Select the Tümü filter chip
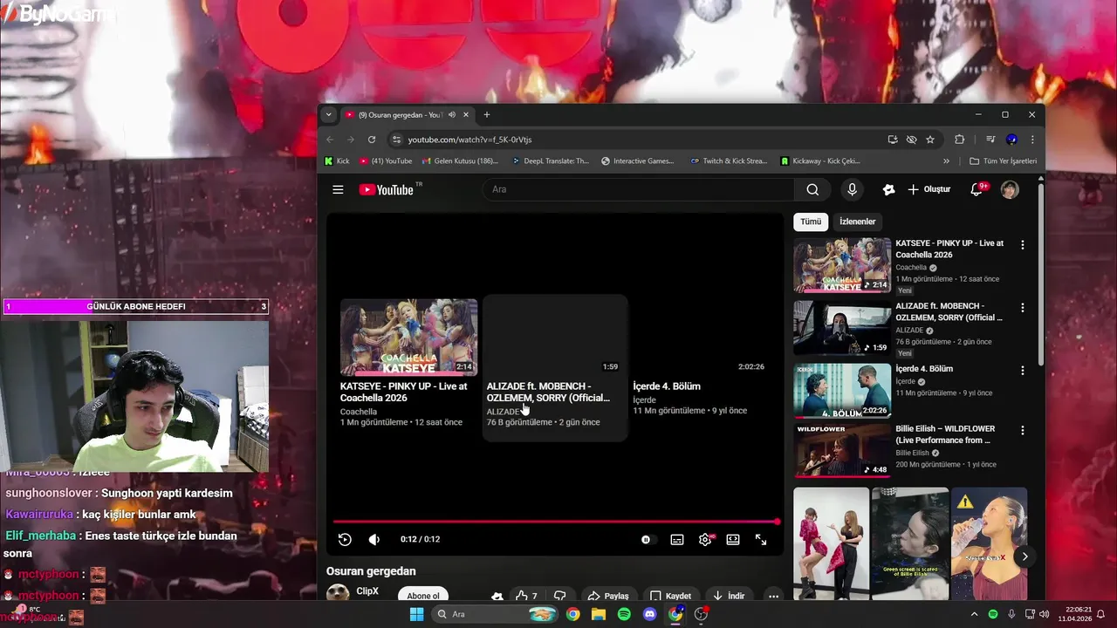The height and width of the screenshot is (628, 1117). point(811,222)
